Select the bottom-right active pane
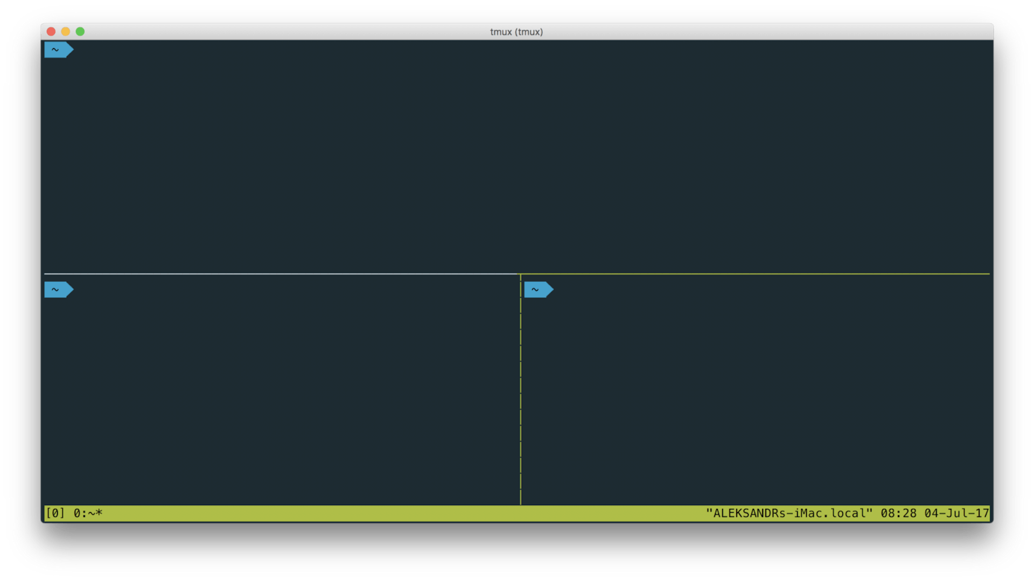 pos(754,393)
